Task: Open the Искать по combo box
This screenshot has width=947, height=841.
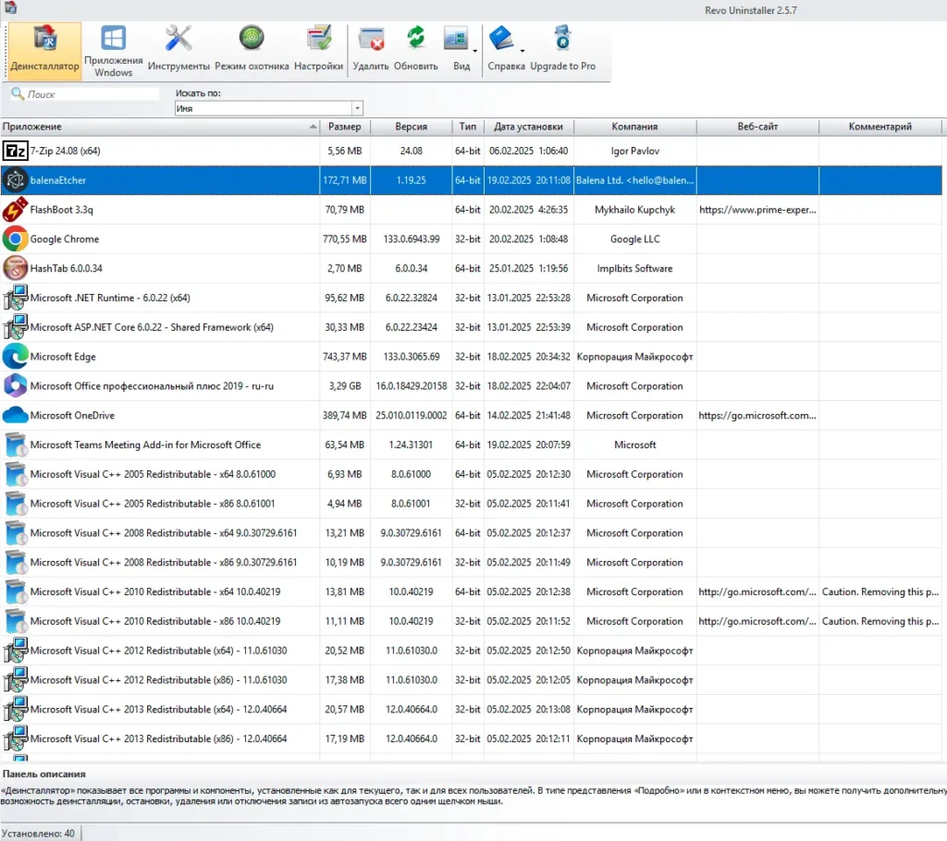Action: tap(269, 109)
